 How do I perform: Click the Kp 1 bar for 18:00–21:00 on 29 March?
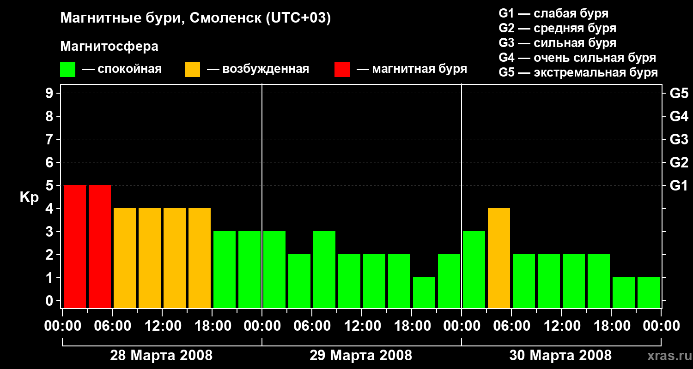click(424, 292)
